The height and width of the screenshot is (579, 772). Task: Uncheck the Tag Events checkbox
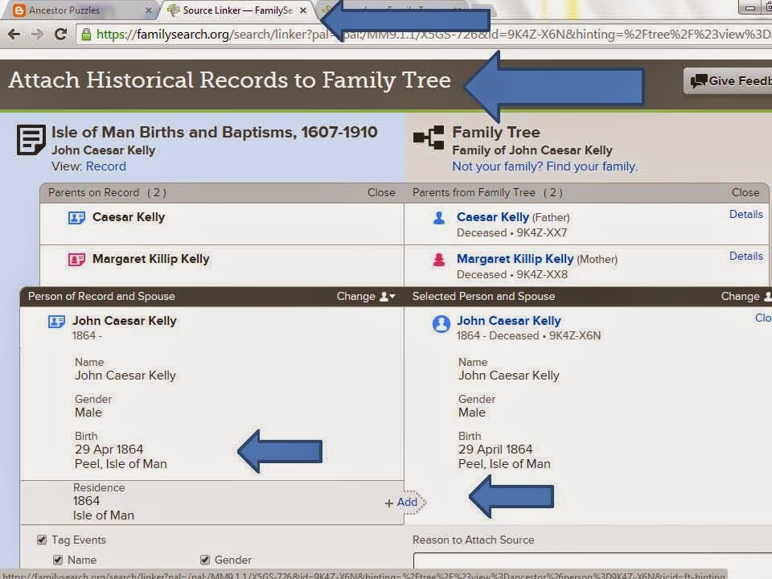pos(43,540)
